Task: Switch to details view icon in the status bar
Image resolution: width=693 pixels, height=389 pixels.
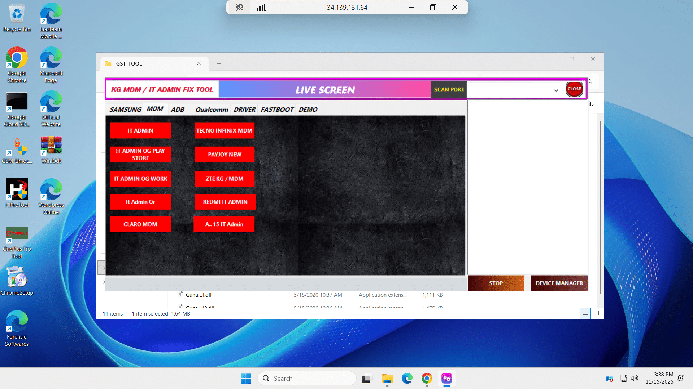Action: pyautogui.click(x=585, y=314)
